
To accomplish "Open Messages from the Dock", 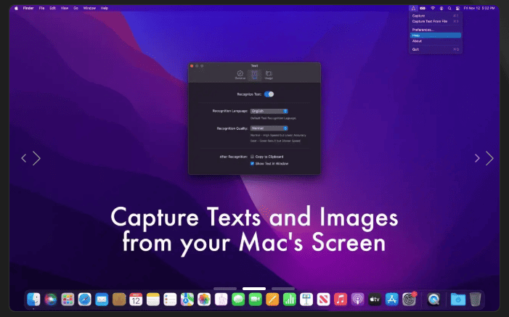I will tap(238, 299).
